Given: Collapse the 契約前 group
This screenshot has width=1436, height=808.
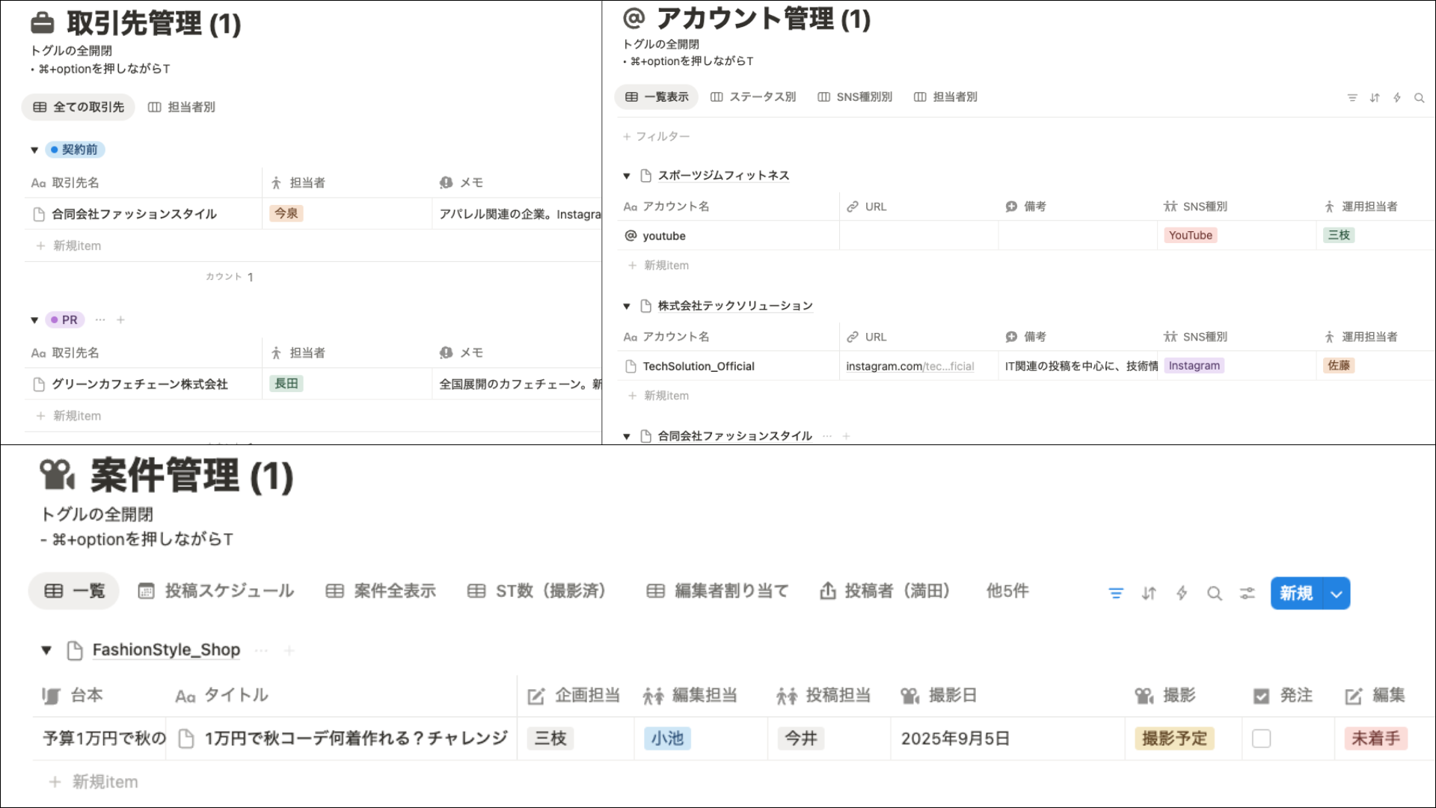Looking at the screenshot, I should (x=34, y=150).
